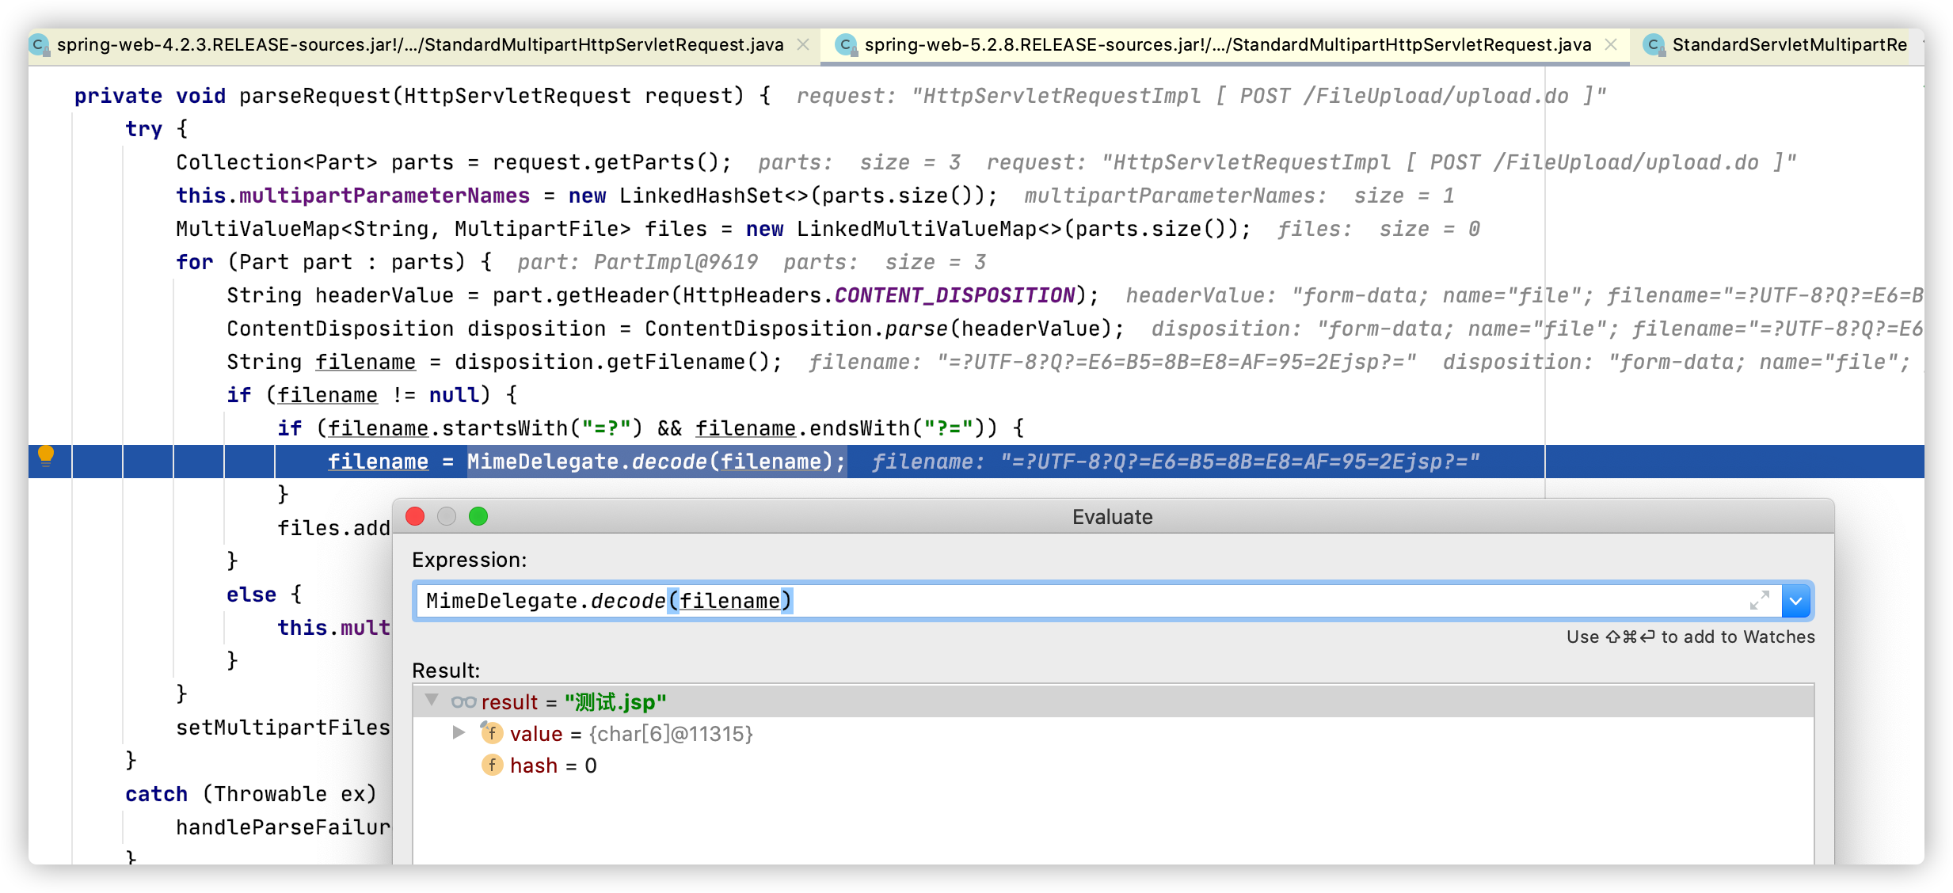This screenshot has height=893, width=1953.
Task: Collapse the result node in Evaluate results
Action: 432,700
